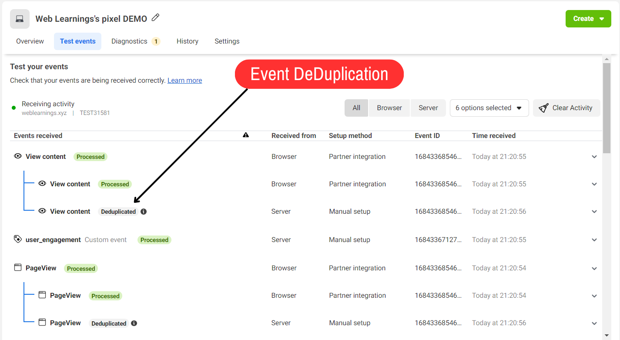
Task: Click the pencil icon to rename the pixel
Action: pos(155,17)
